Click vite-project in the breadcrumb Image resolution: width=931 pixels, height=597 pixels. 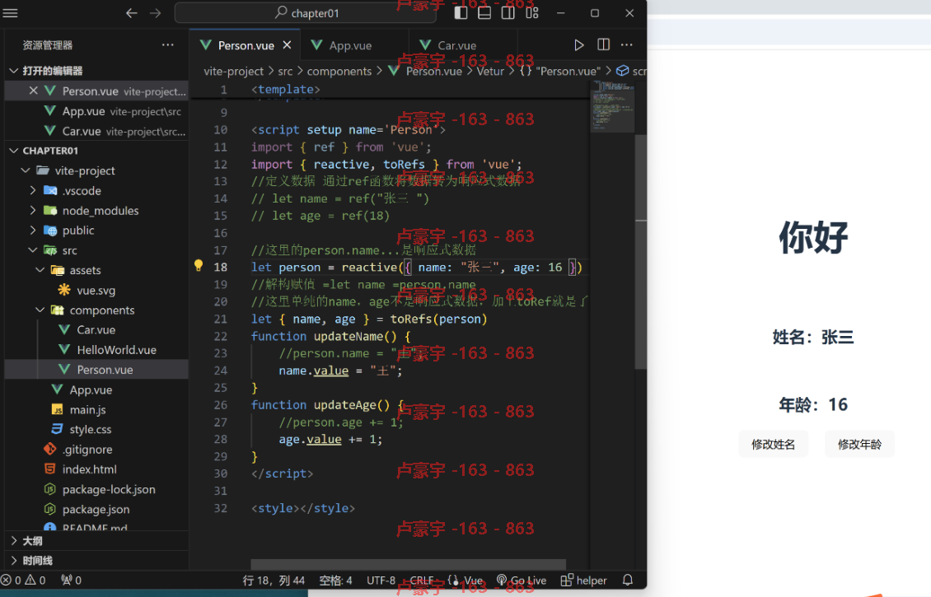pyautogui.click(x=233, y=71)
